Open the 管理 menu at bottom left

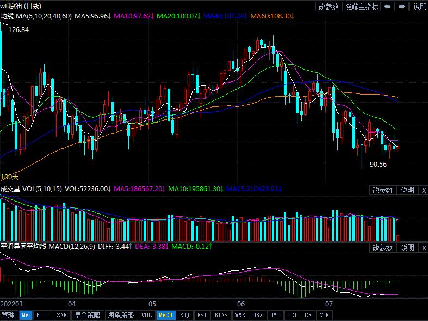point(8,315)
